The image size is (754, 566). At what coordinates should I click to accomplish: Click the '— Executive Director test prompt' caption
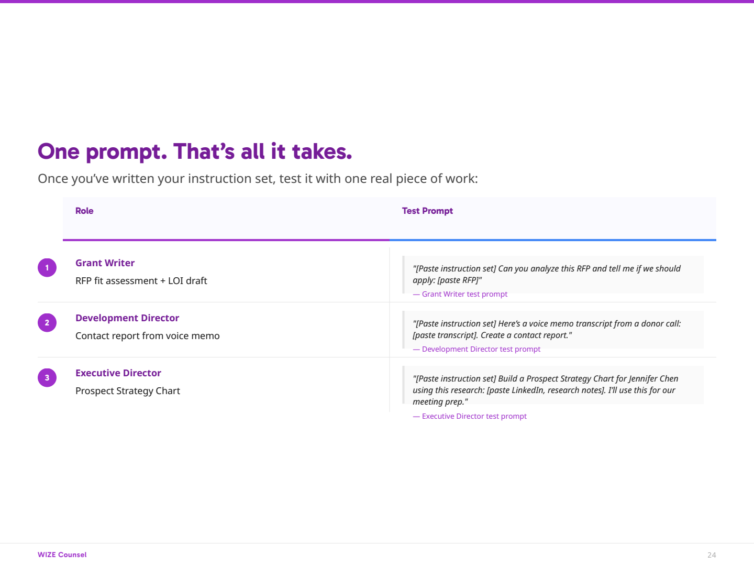(470, 417)
